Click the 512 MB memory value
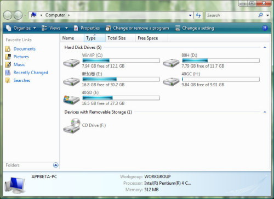 [151, 190]
